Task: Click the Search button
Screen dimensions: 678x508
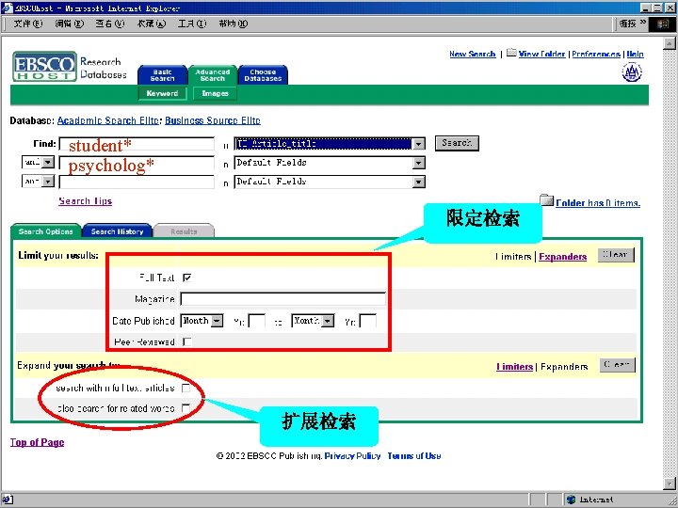Action: click(x=457, y=143)
